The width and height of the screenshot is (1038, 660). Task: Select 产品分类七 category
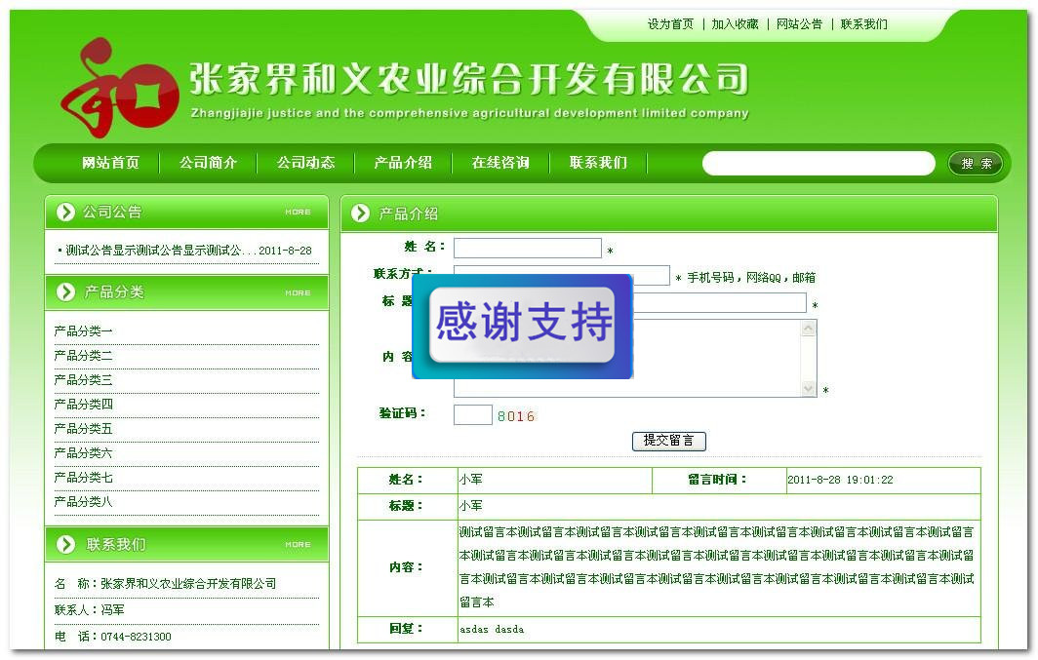coord(84,478)
